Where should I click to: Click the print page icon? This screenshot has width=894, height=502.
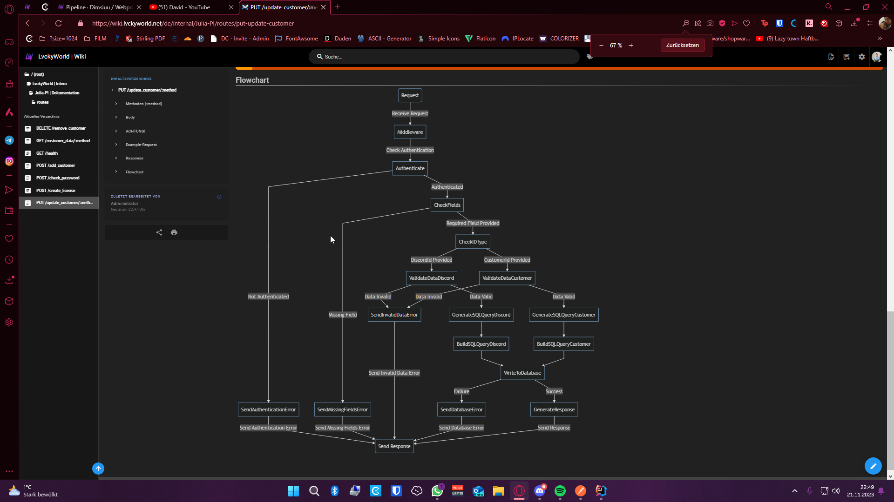(174, 232)
